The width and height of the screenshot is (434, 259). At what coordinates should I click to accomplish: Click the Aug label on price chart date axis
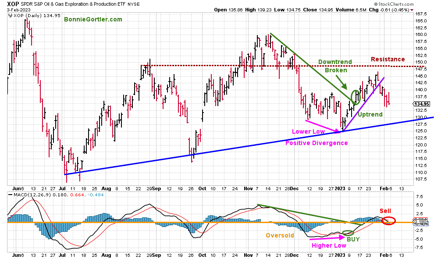(x=106, y=189)
